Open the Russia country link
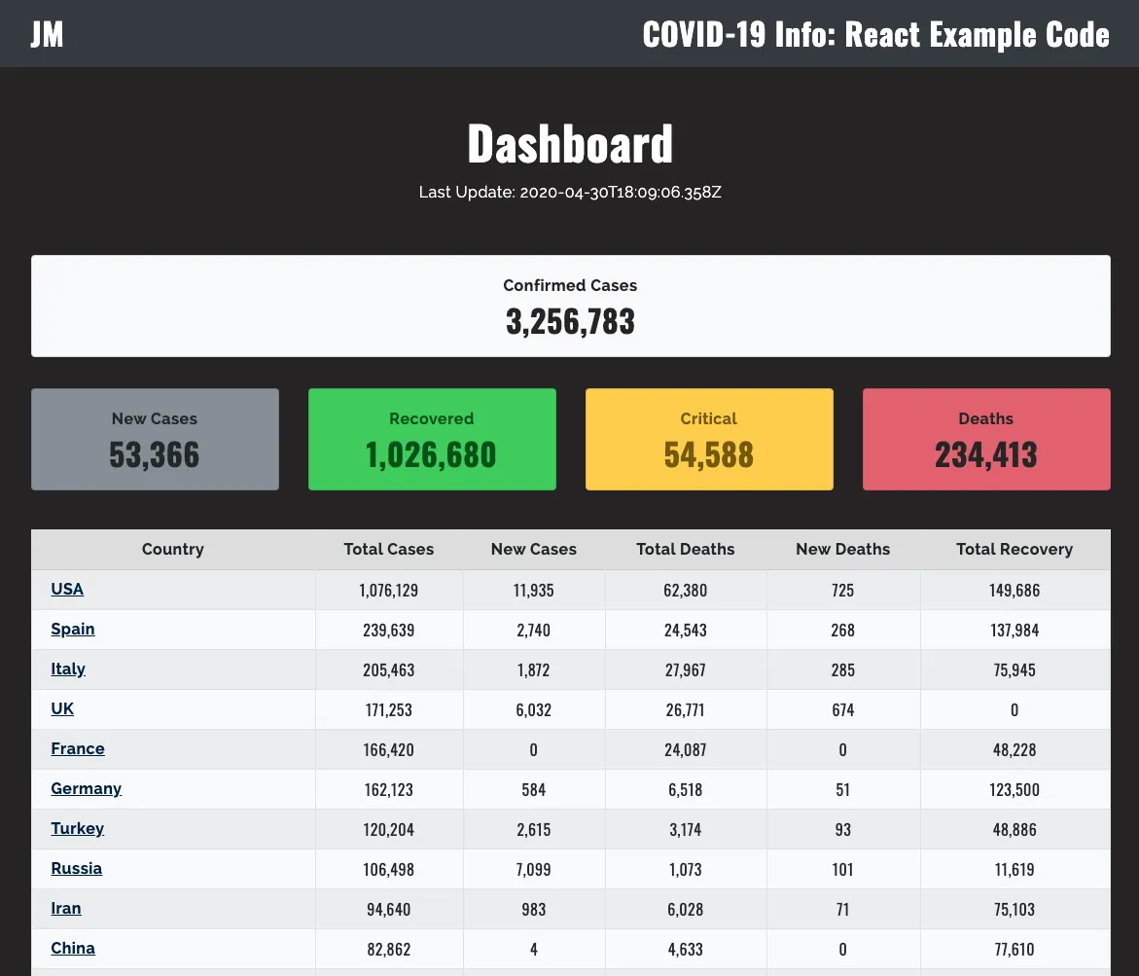Viewport: 1139px width, 976px height. pyautogui.click(x=77, y=868)
